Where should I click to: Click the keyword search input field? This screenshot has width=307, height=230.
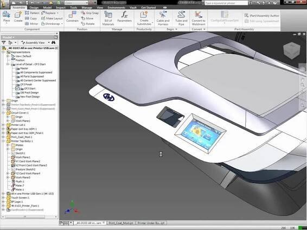[226, 3]
